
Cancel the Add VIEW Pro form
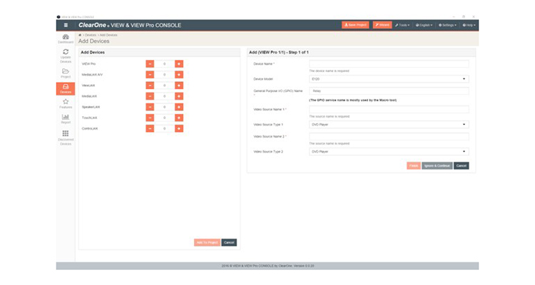click(462, 166)
